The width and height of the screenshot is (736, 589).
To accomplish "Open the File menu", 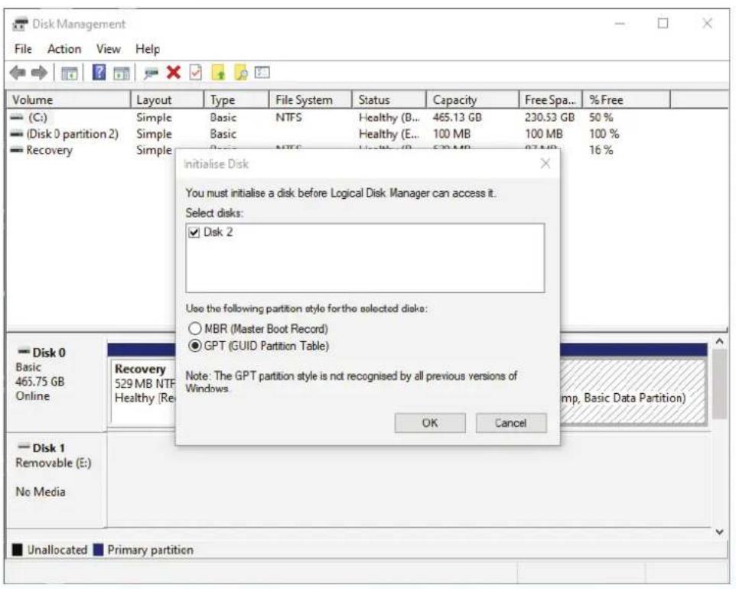I will click(x=23, y=49).
